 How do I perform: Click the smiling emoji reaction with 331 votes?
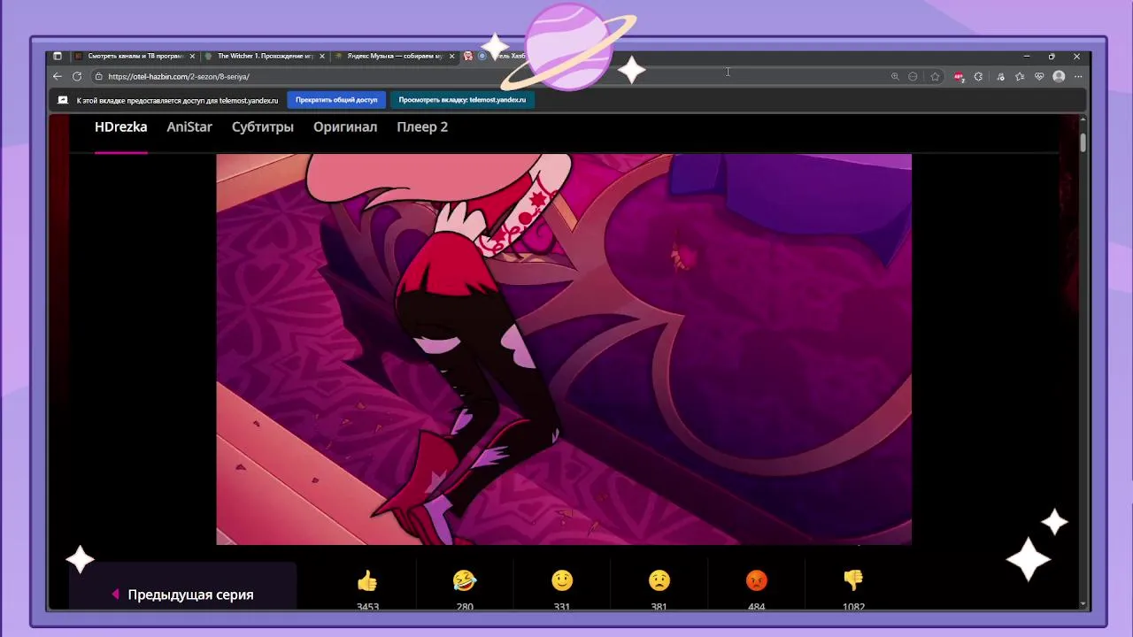(x=562, y=581)
